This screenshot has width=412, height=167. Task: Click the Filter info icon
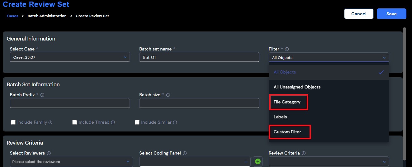pos(287,49)
